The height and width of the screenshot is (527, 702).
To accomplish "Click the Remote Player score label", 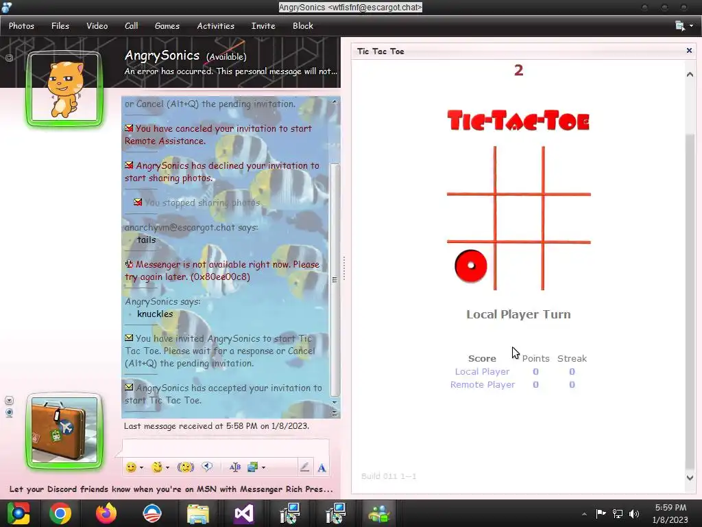I will click(x=483, y=384).
